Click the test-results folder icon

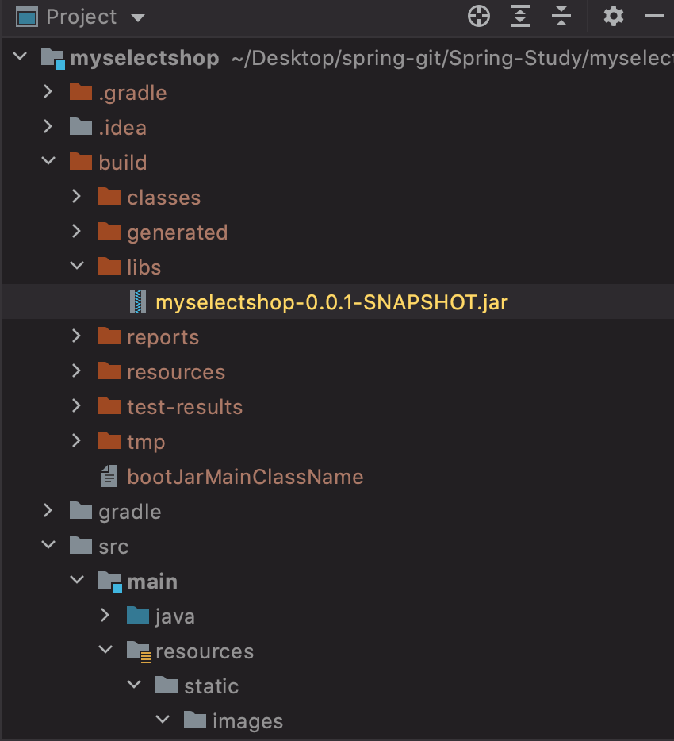pos(109,406)
